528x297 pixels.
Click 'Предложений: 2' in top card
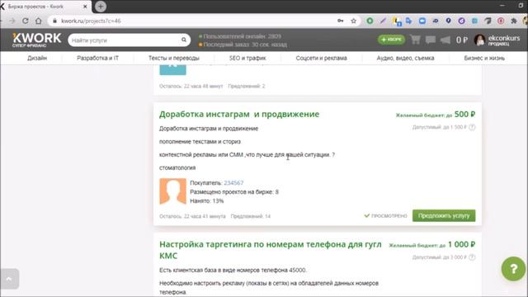[247, 86]
